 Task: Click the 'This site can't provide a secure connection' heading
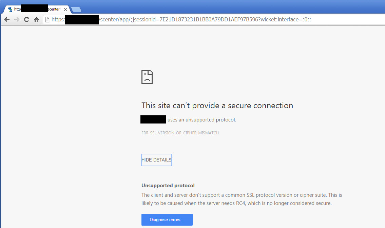[217, 106]
